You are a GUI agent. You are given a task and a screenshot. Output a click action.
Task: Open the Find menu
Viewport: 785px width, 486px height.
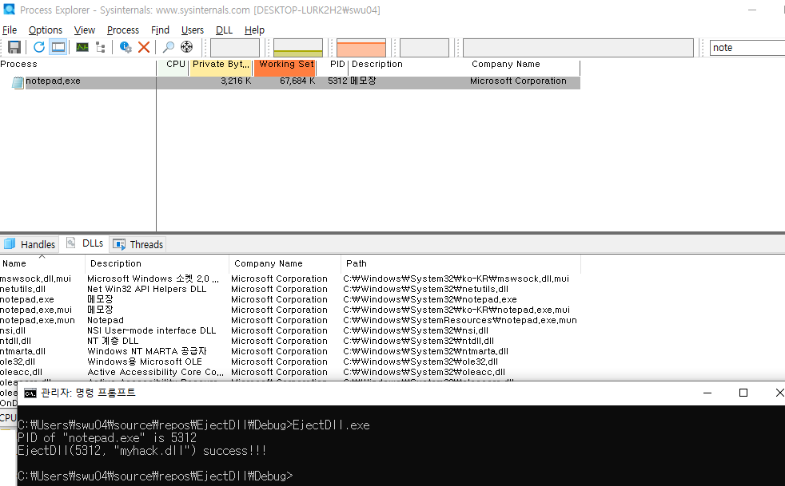160,30
